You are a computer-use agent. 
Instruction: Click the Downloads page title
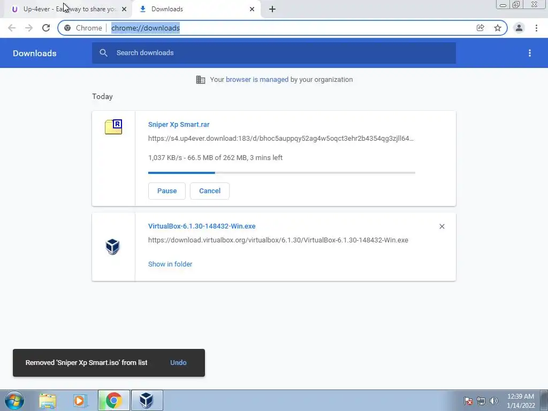coord(35,53)
